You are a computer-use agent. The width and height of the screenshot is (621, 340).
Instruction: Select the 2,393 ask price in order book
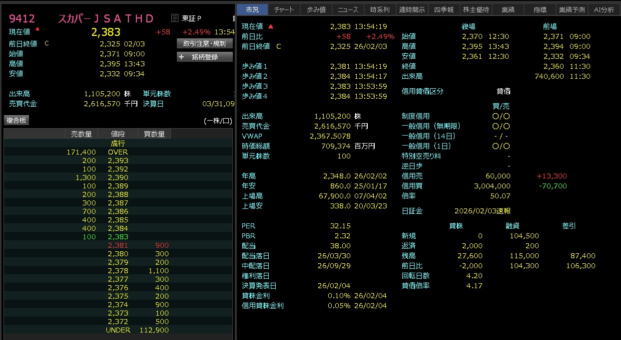pyautogui.click(x=118, y=161)
